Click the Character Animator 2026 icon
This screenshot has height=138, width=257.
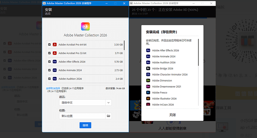148,74
